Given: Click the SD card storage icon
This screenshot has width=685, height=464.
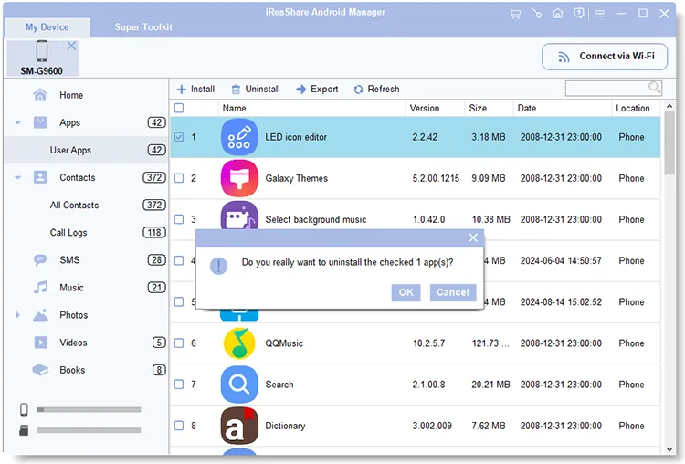Looking at the screenshot, I should (24, 430).
